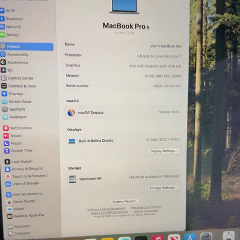
Task: Click System Settings in the Dock
Action: click(206, 237)
